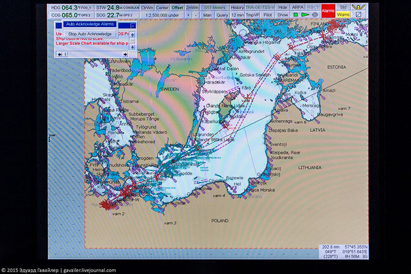The image size is (411, 274).
Task: Click the left arrow in the alarm window
Action: click(60, 55)
